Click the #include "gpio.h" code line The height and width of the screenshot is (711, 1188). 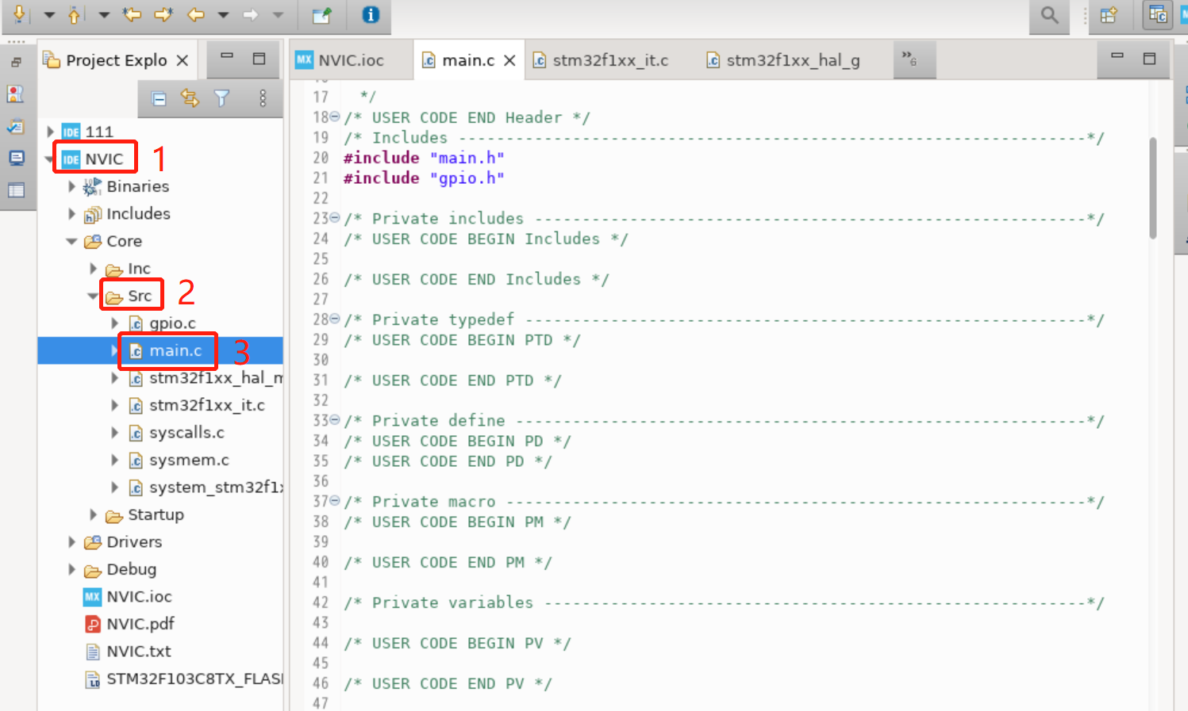tap(424, 178)
